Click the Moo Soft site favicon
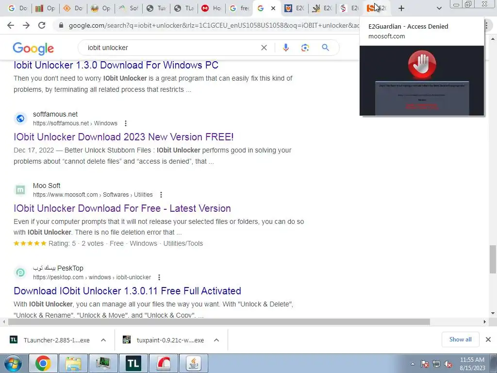Viewport: 497px width, 373px height. tap(20, 190)
